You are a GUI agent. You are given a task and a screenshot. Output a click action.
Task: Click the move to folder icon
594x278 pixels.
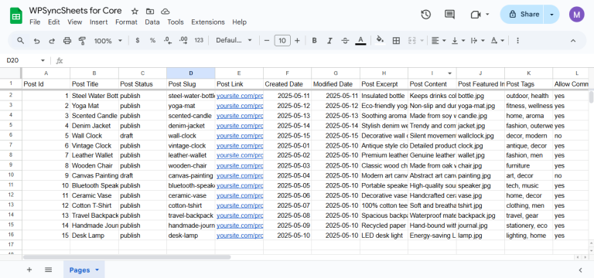click(150, 11)
